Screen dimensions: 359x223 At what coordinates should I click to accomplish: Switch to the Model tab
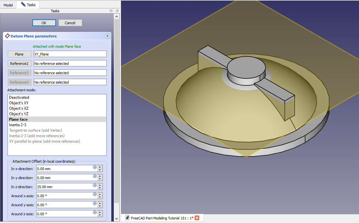click(8, 5)
